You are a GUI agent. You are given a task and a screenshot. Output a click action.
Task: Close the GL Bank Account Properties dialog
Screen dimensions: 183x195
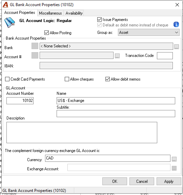point(177,5)
